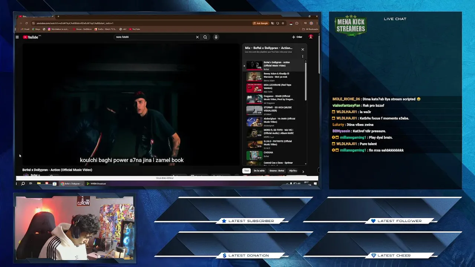Open the Mix playlist three-dot options
This screenshot has width=475, height=267.
pos(302,57)
